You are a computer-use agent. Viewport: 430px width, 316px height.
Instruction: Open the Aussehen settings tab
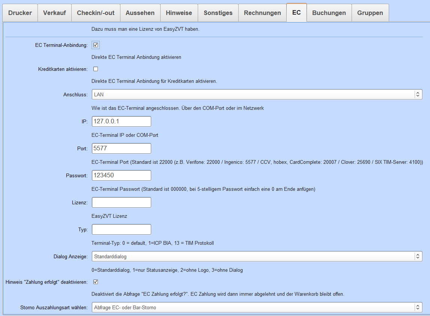tap(140, 13)
